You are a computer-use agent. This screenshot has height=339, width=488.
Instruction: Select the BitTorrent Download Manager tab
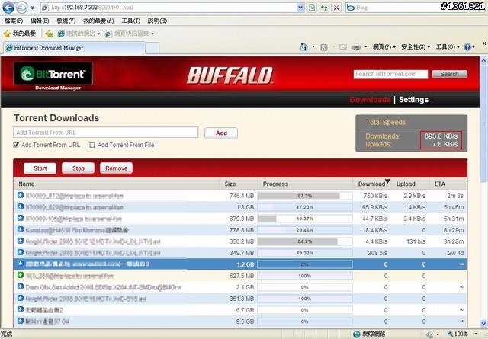coord(74,48)
